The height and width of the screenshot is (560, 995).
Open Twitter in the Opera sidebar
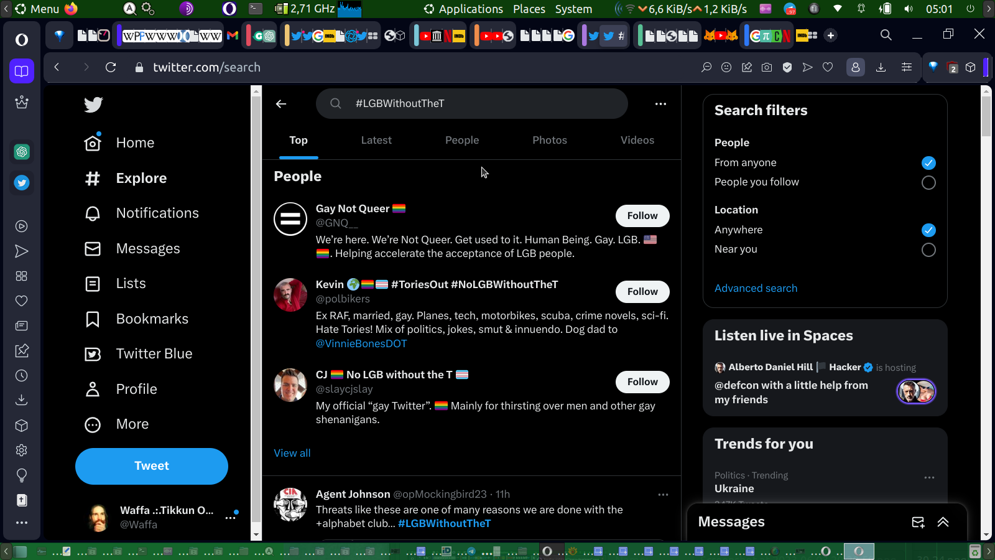(22, 183)
